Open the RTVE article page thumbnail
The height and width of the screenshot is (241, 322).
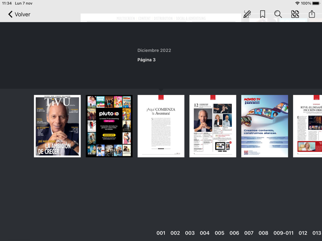click(307, 126)
